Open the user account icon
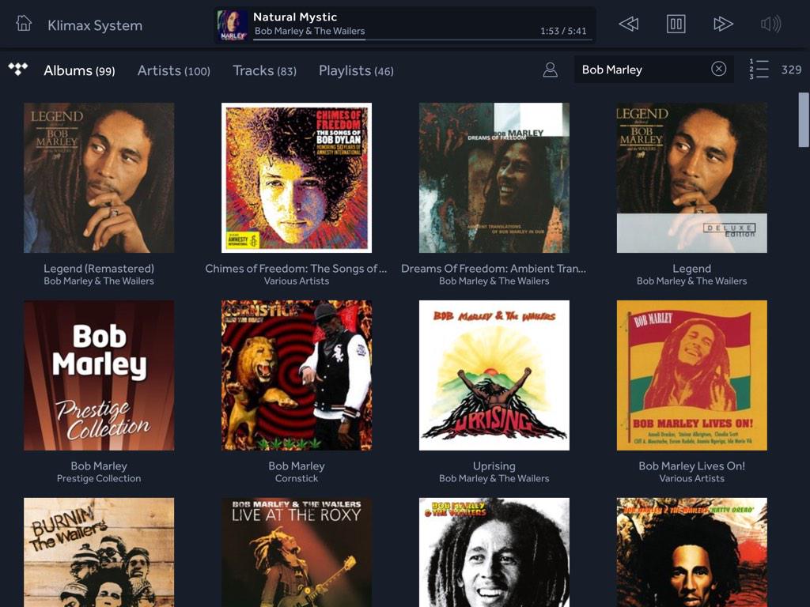 (551, 70)
